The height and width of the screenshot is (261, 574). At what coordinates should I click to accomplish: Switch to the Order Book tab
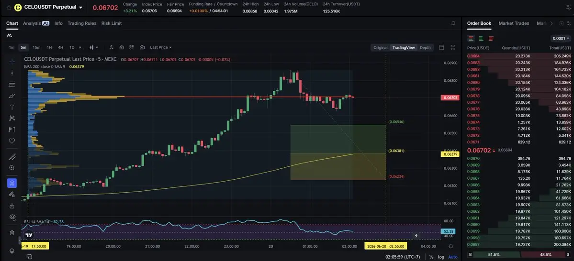coord(479,23)
